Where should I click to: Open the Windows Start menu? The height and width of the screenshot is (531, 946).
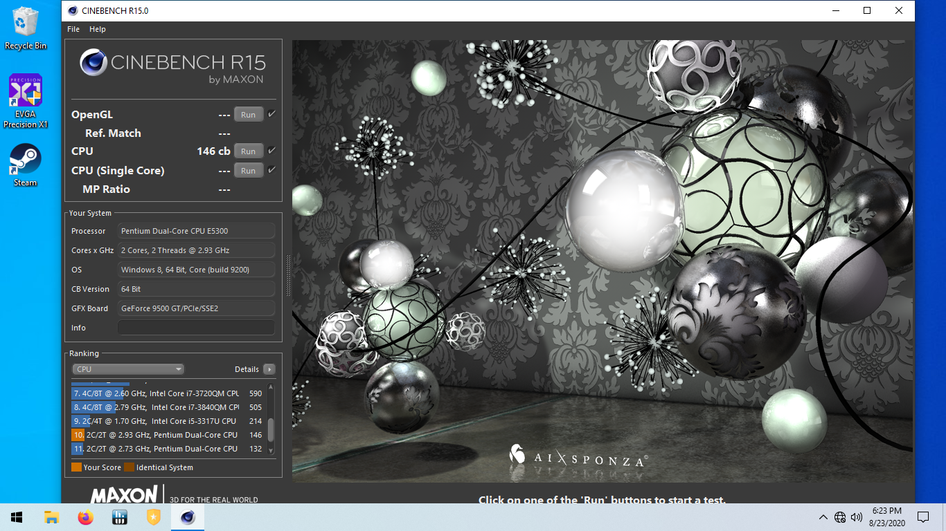16,517
